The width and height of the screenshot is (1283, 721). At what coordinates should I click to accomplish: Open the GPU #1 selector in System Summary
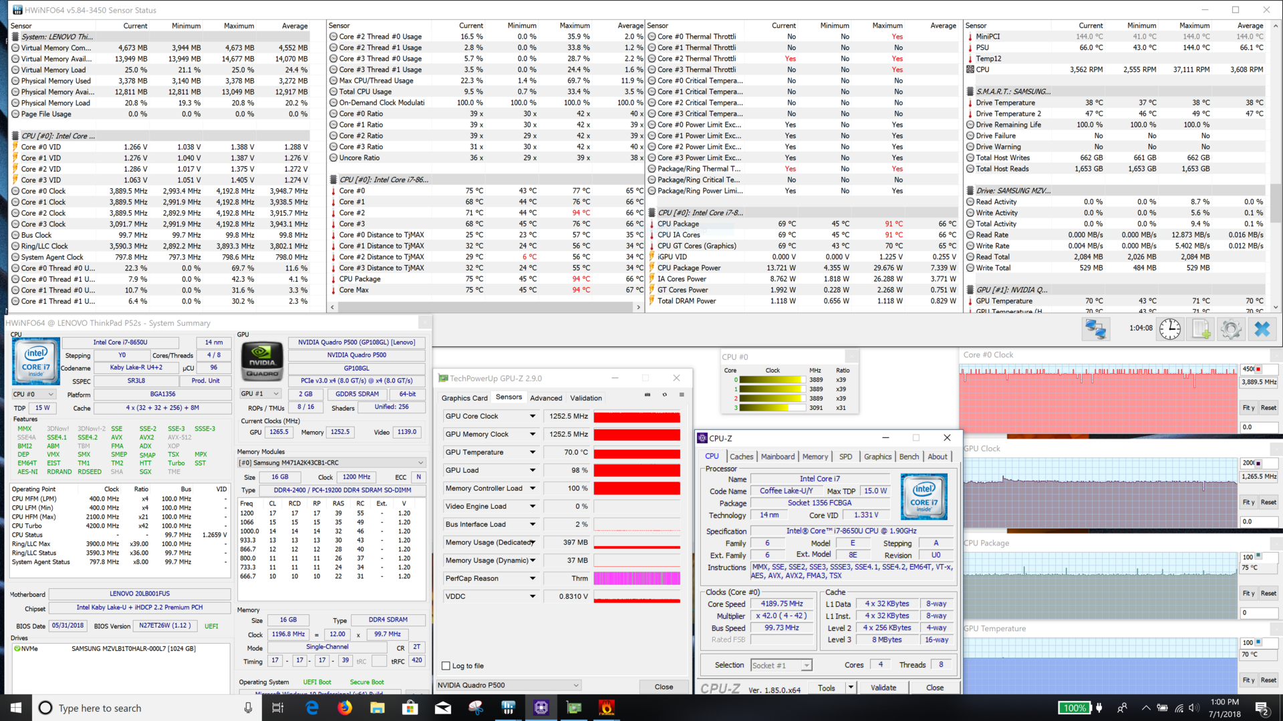tap(260, 394)
